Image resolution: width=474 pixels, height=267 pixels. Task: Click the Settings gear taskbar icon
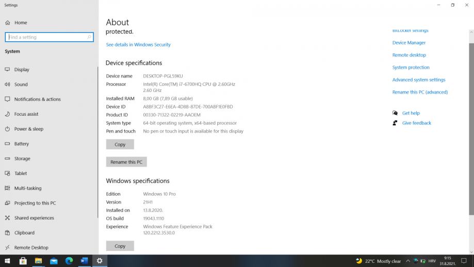click(100, 261)
